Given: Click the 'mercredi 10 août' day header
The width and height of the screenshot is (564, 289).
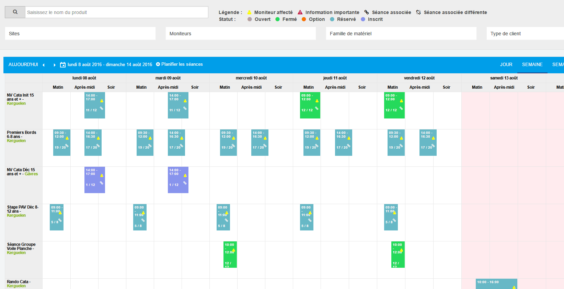Looking at the screenshot, I should 251,78.
